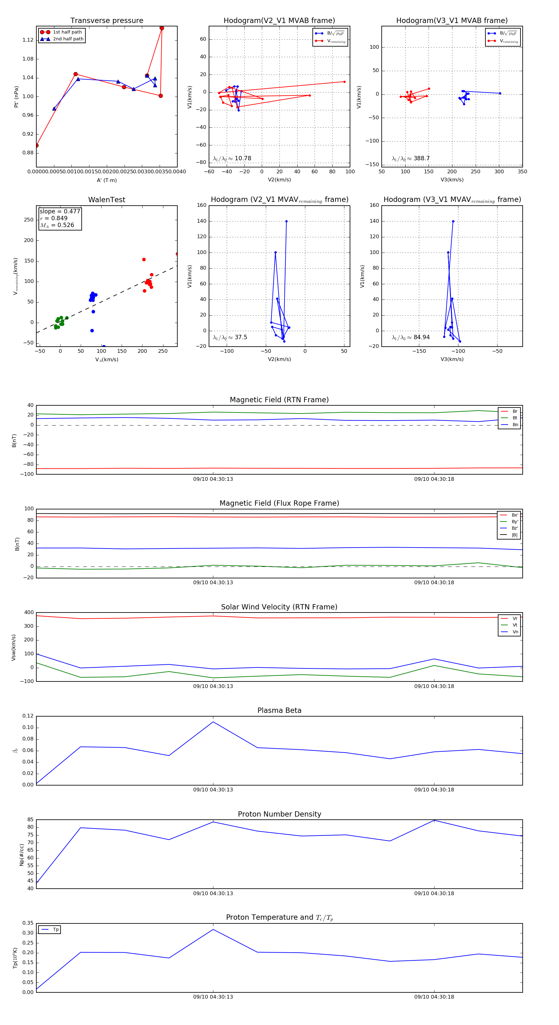Image resolution: width=559 pixels, height=1025 pixels.
Task: Click the 'Vsw(km/s)' y-axis label
Action: (14, 648)
